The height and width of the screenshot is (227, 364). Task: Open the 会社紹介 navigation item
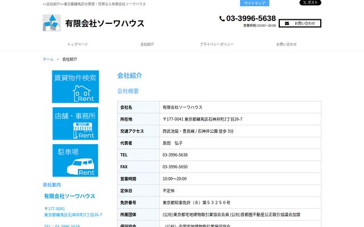tap(147, 44)
